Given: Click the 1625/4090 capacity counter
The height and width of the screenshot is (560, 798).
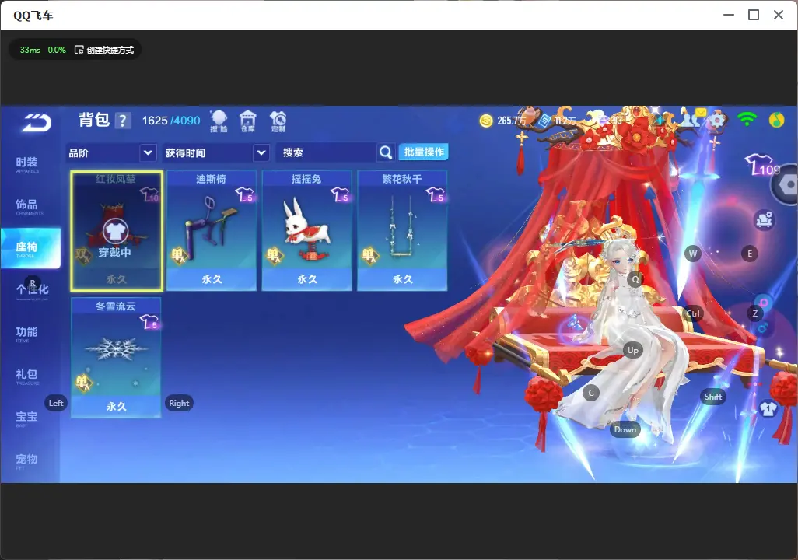Looking at the screenshot, I should tap(171, 121).
